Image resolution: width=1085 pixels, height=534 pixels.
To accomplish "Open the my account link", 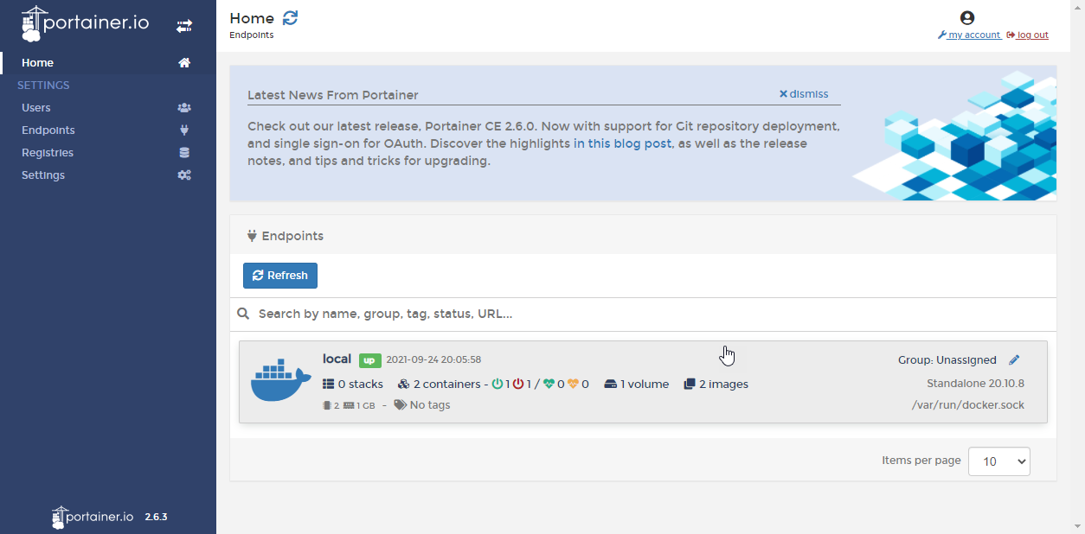I will [969, 35].
